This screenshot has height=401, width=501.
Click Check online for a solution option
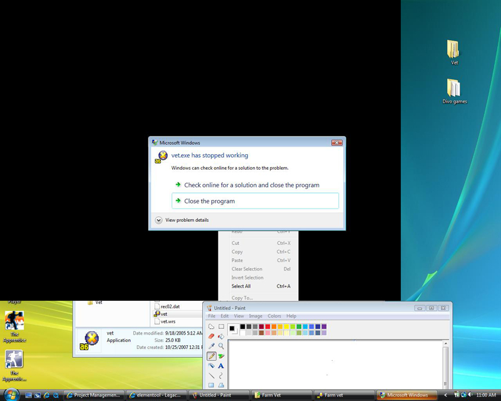click(255, 185)
